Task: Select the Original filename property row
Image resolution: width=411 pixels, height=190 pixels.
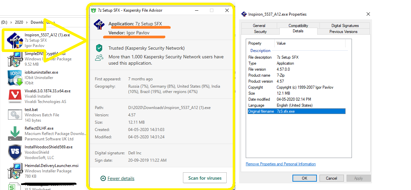Action: pos(296,111)
